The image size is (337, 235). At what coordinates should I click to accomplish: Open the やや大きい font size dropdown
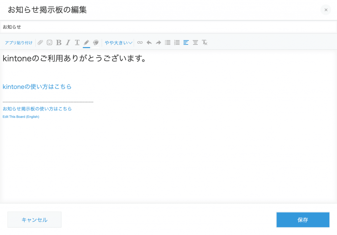click(x=118, y=43)
